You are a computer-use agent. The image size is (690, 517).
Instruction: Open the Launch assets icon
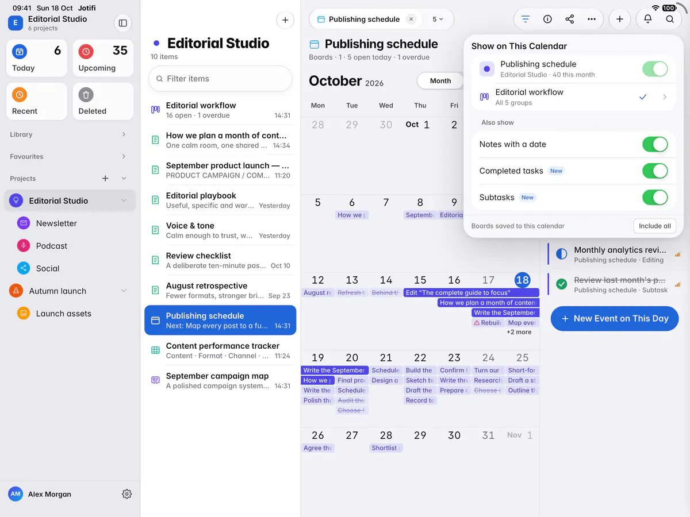pos(24,314)
